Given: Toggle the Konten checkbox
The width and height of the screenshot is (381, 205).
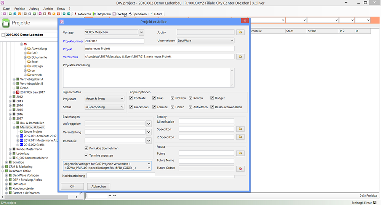Looking at the screenshot, I should (x=190, y=98).
